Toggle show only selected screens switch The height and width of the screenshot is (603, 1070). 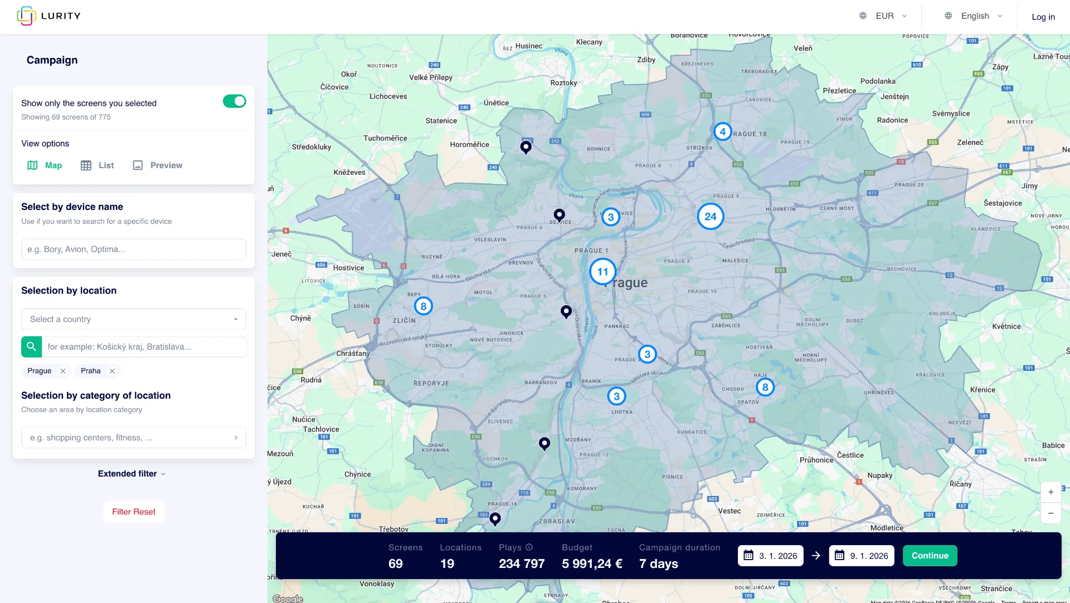click(x=235, y=101)
